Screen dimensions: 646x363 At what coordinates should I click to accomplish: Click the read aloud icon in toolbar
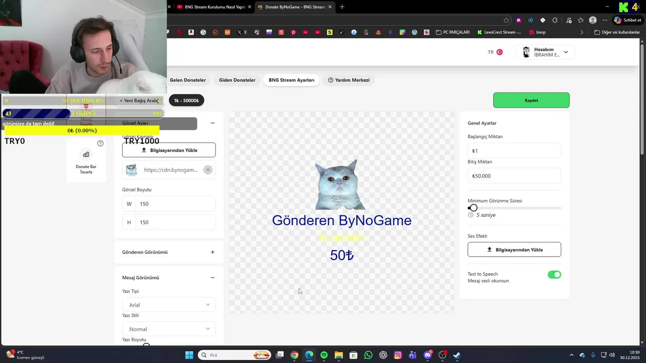(530, 20)
